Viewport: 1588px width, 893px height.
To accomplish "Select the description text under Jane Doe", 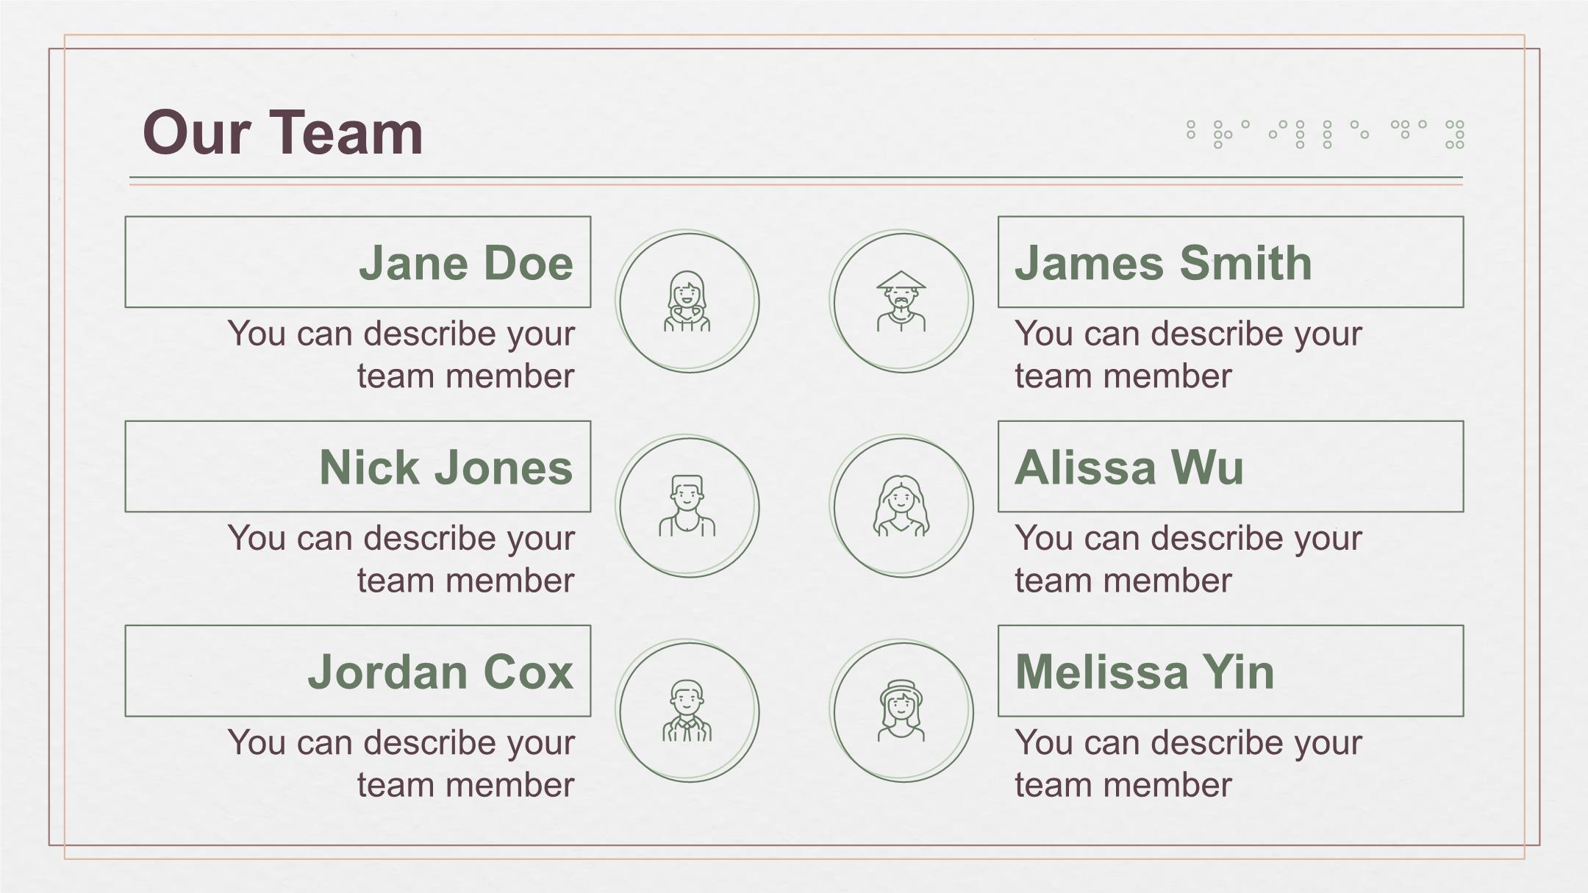I will (x=401, y=354).
